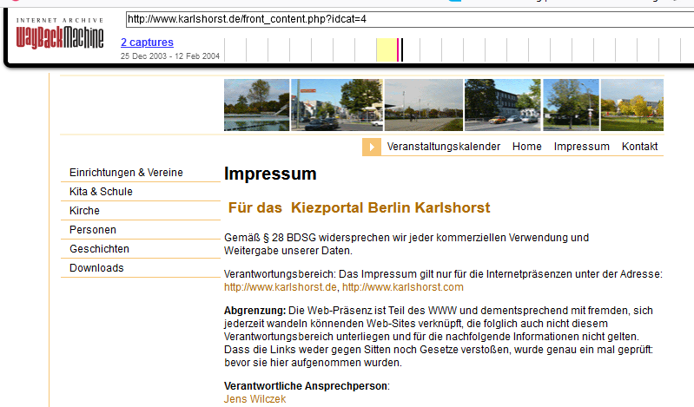The image size is (694, 407).
Task: Click the single tree photo thumbnail
Action: coord(571,105)
